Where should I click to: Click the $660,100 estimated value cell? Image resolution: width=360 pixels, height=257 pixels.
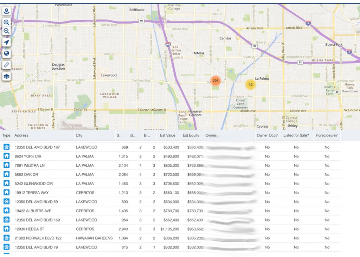[x=171, y=193]
